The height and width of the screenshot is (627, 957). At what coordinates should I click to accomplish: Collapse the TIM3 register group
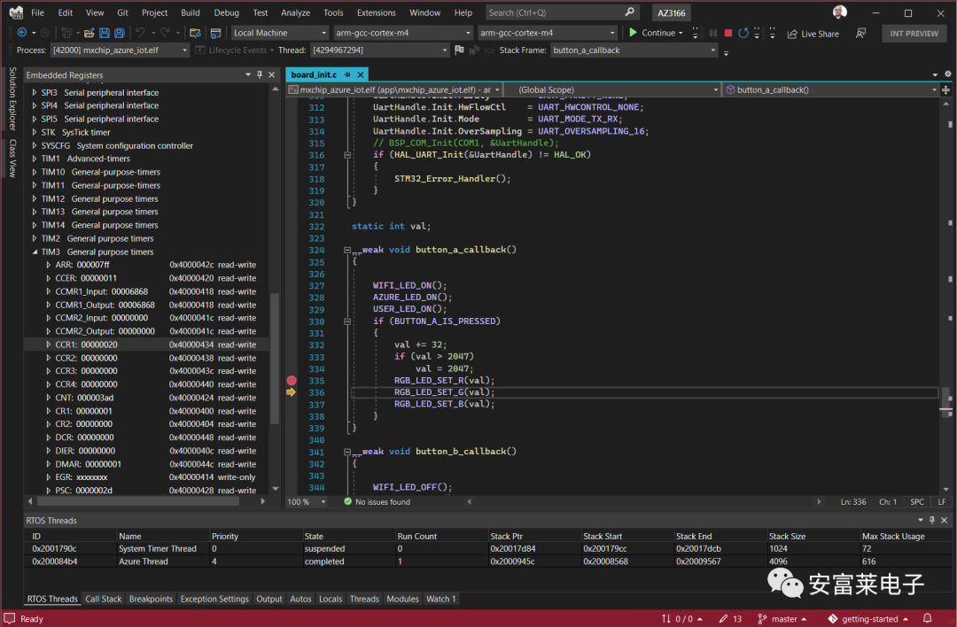tap(35, 252)
